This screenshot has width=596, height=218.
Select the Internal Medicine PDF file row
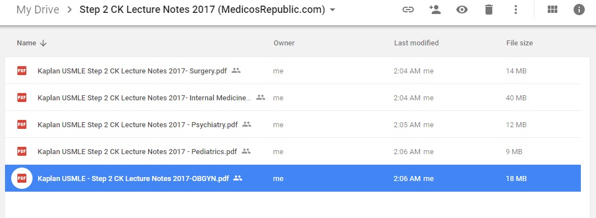pyautogui.click(x=293, y=98)
